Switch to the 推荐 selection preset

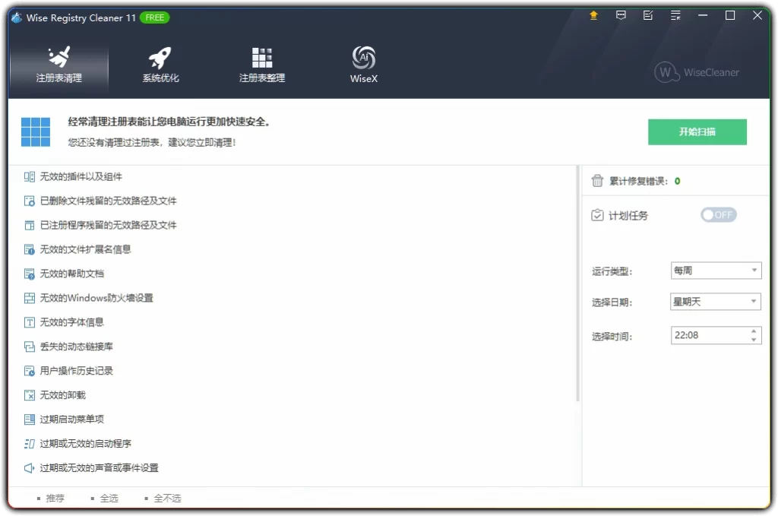click(x=53, y=498)
